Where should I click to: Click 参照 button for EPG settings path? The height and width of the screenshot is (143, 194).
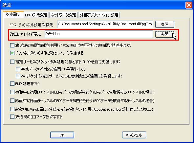pyautogui.click(x=165, y=24)
